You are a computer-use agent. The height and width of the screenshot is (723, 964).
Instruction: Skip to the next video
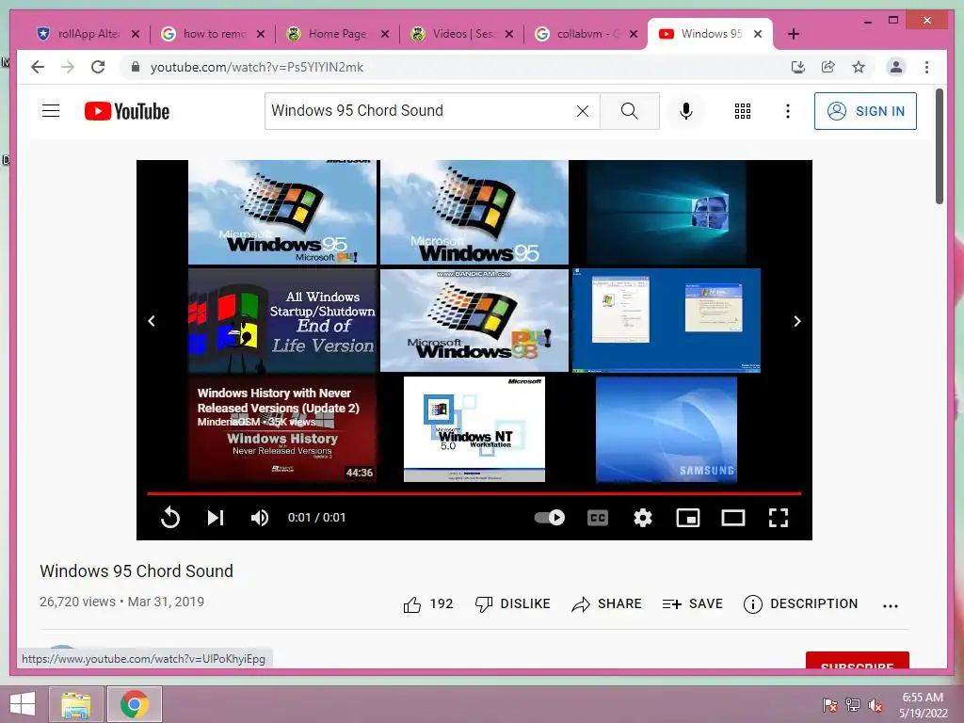pyautogui.click(x=216, y=518)
